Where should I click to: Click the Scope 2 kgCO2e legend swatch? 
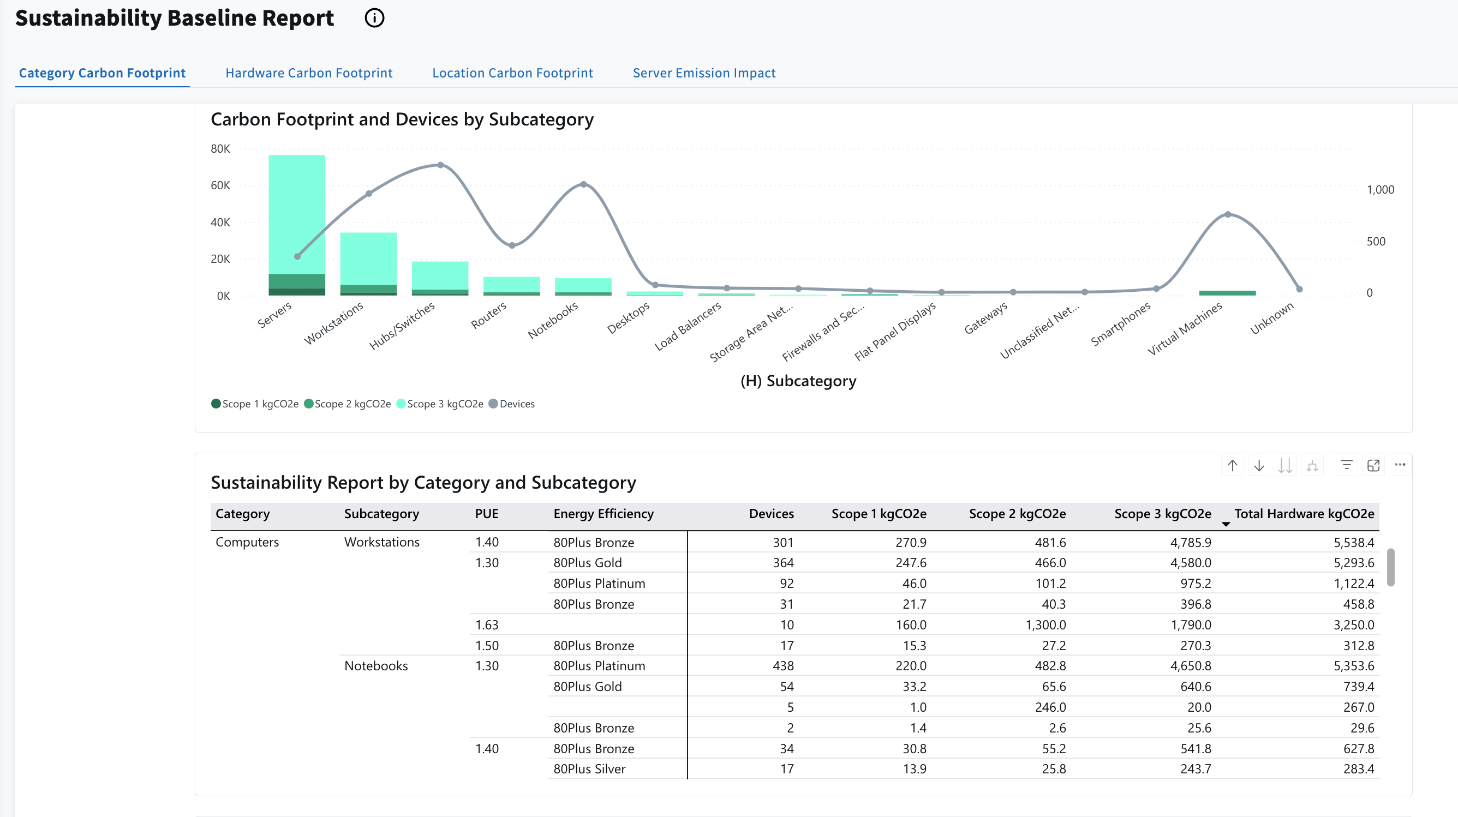308,404
